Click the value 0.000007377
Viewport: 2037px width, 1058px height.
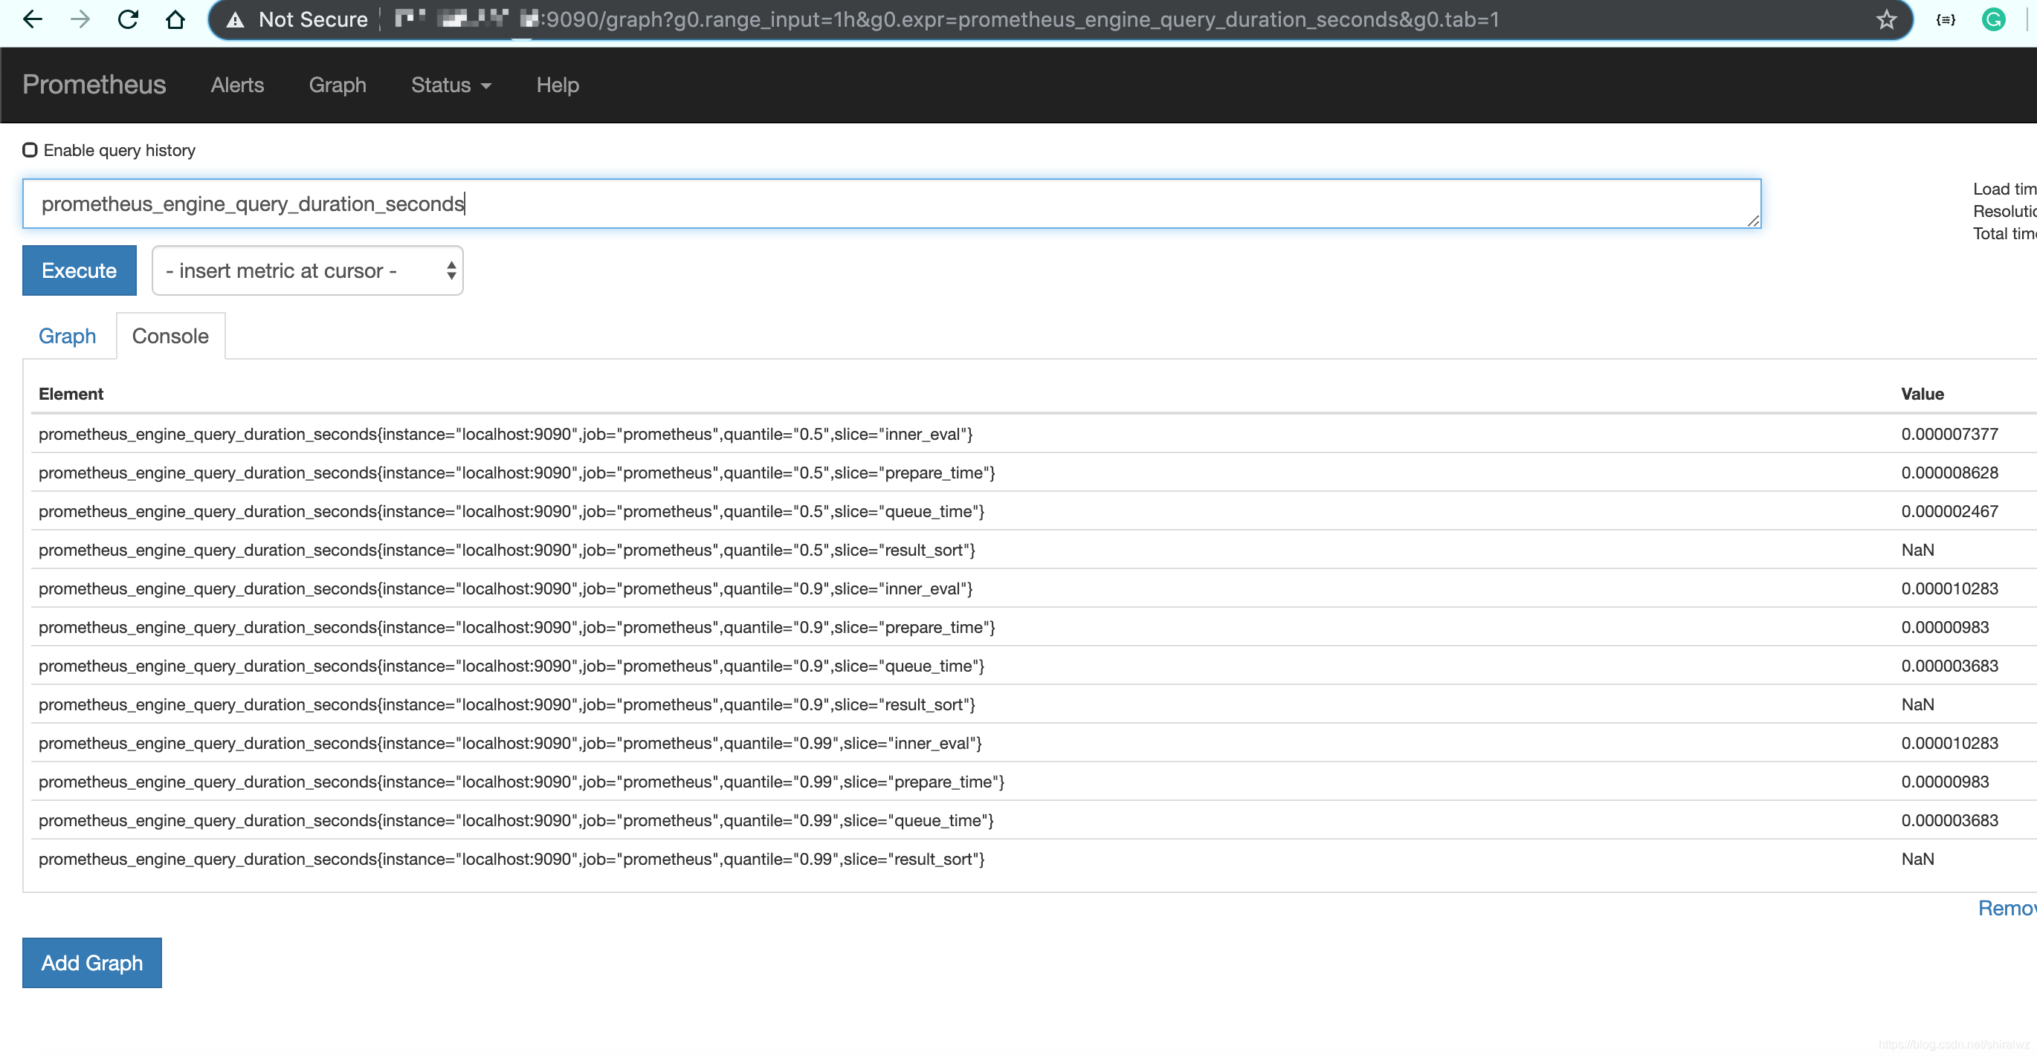coord(1949,434)
